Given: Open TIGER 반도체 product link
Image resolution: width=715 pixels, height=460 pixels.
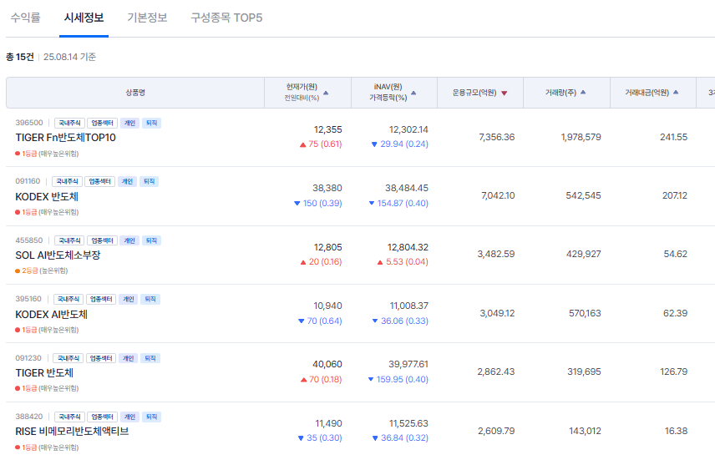Looking at the screenshot, I should click(x=45, y=373).
